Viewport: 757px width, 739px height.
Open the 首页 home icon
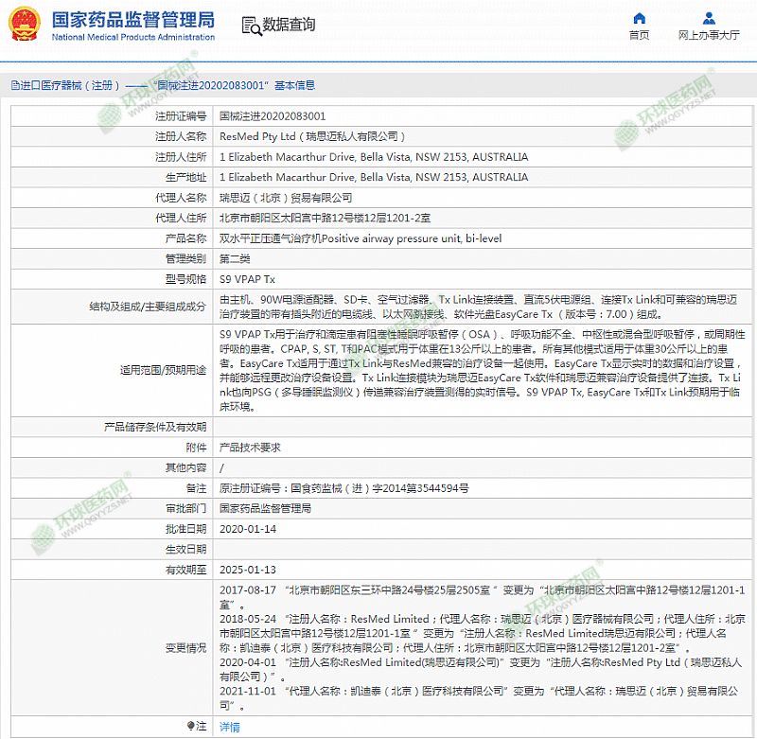639,18
